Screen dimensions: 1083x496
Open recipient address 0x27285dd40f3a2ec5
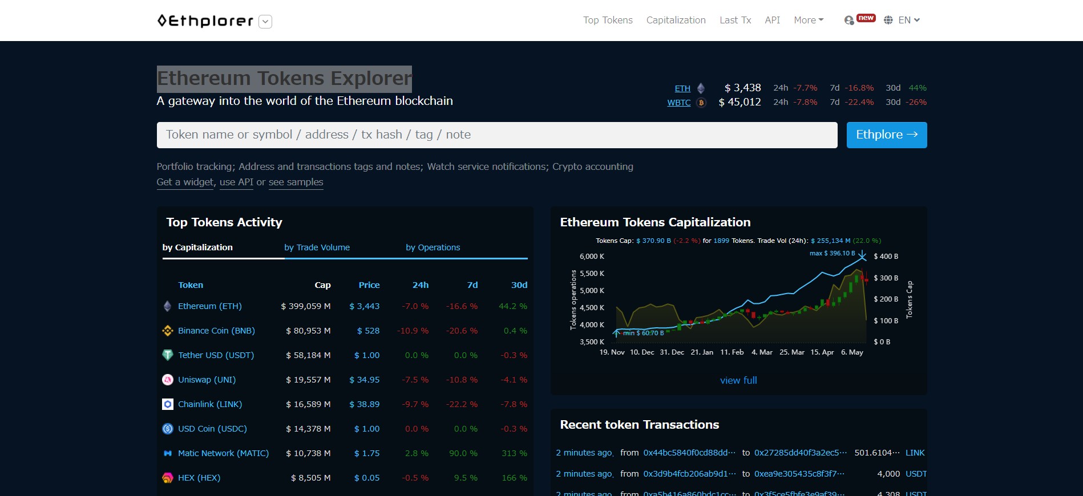[x=801, y=453]
